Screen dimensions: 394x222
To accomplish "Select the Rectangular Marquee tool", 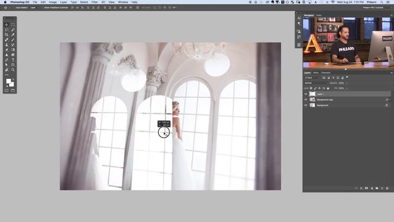I will (x=13, y=25).
